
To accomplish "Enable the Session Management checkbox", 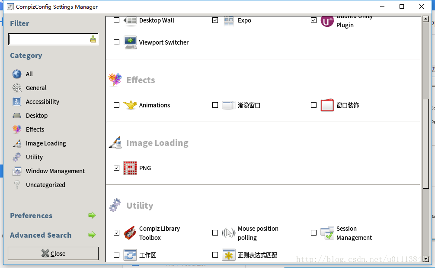I will [x=313, y=233].
